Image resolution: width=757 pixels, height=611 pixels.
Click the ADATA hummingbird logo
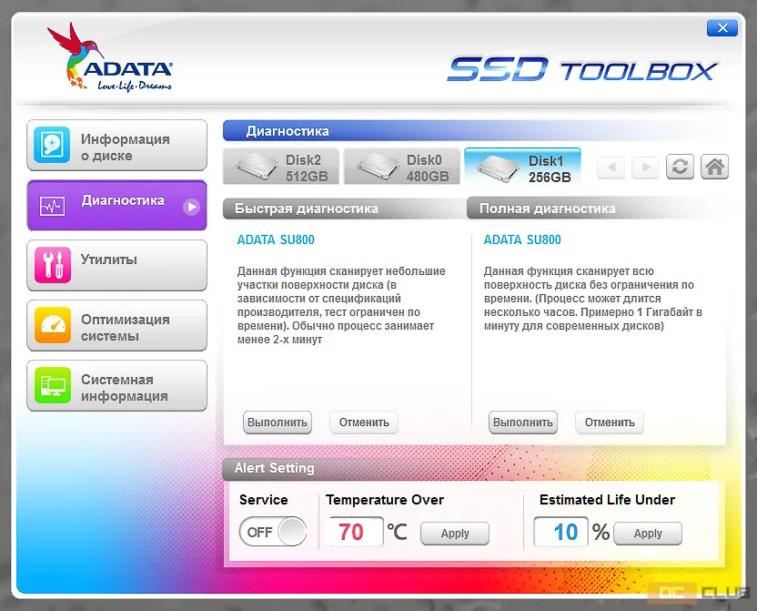pyautogui.click(x=110, y=57)
